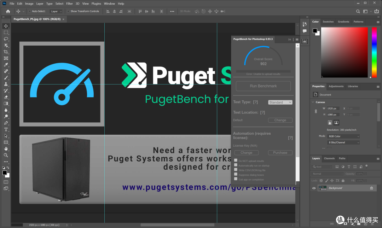This screenshot has height=228, width=382.
Task: Click Change button under License Key
Action: click(x=246, y=152)
